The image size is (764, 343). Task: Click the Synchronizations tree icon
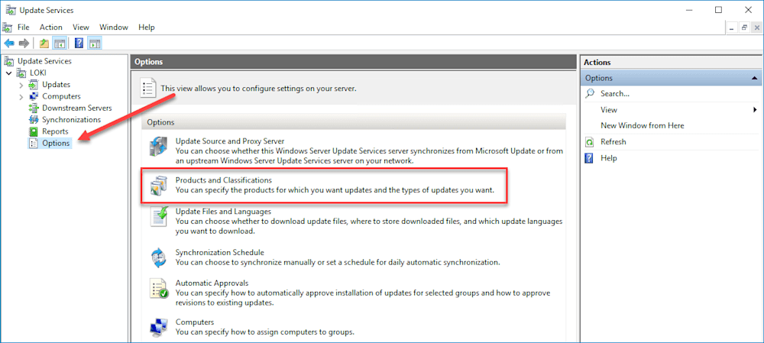[x=33, y=119]
